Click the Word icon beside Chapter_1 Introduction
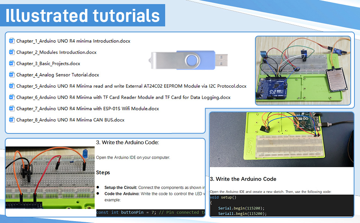 12,41
